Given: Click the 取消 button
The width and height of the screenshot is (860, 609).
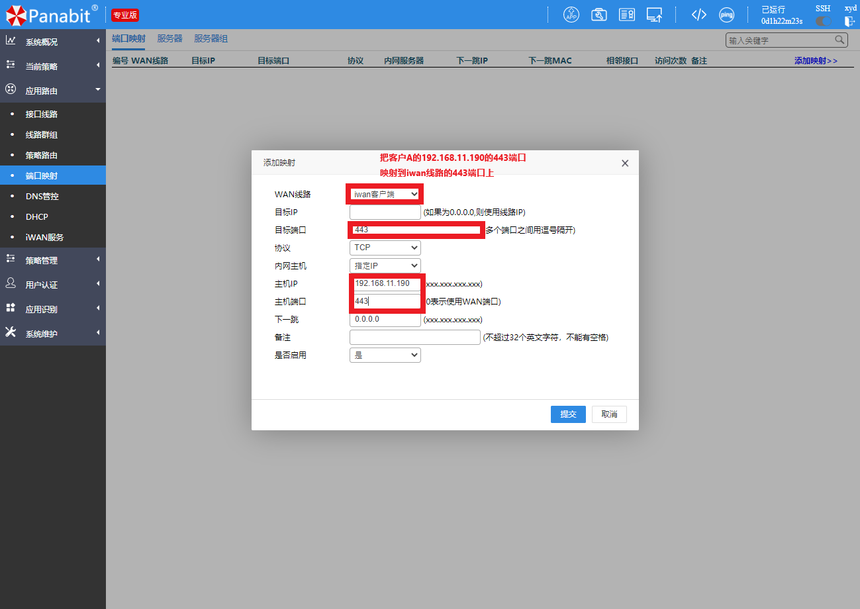Looking at the screenshot, I should point(609,414).
